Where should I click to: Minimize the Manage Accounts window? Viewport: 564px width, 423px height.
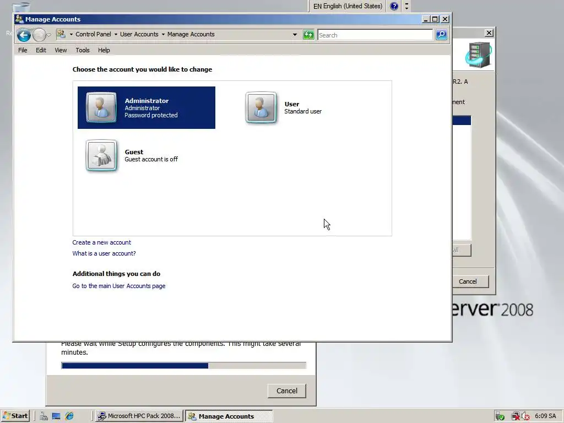tap(426, 19)
